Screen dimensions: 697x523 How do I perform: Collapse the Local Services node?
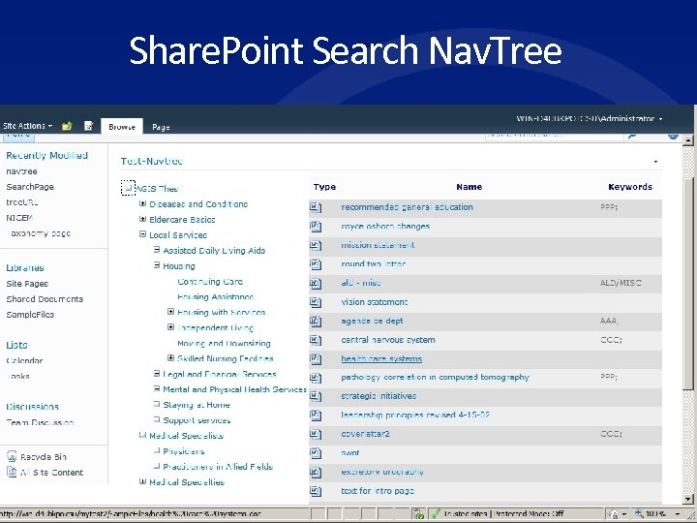142,234
